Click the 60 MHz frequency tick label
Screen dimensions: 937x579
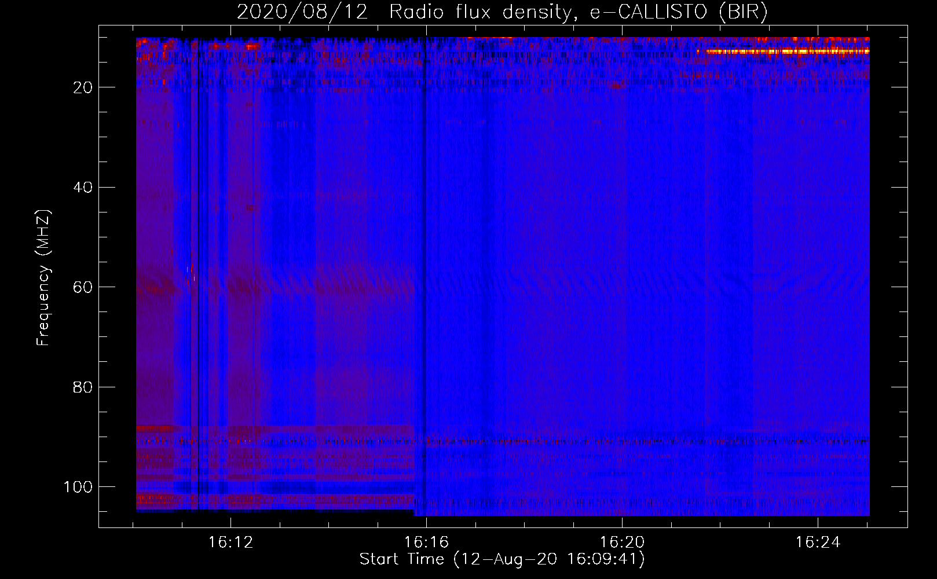tap(83, 287)
